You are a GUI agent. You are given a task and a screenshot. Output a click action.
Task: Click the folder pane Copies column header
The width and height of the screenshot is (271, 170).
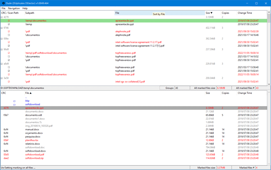pyautogui.click(x=228, y=93)
